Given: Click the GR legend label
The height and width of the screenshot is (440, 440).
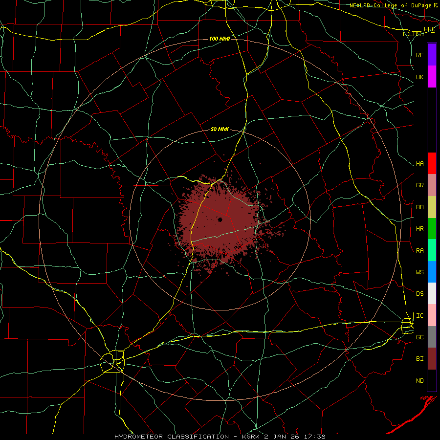Looking at the screenshot, I should 419,185.
